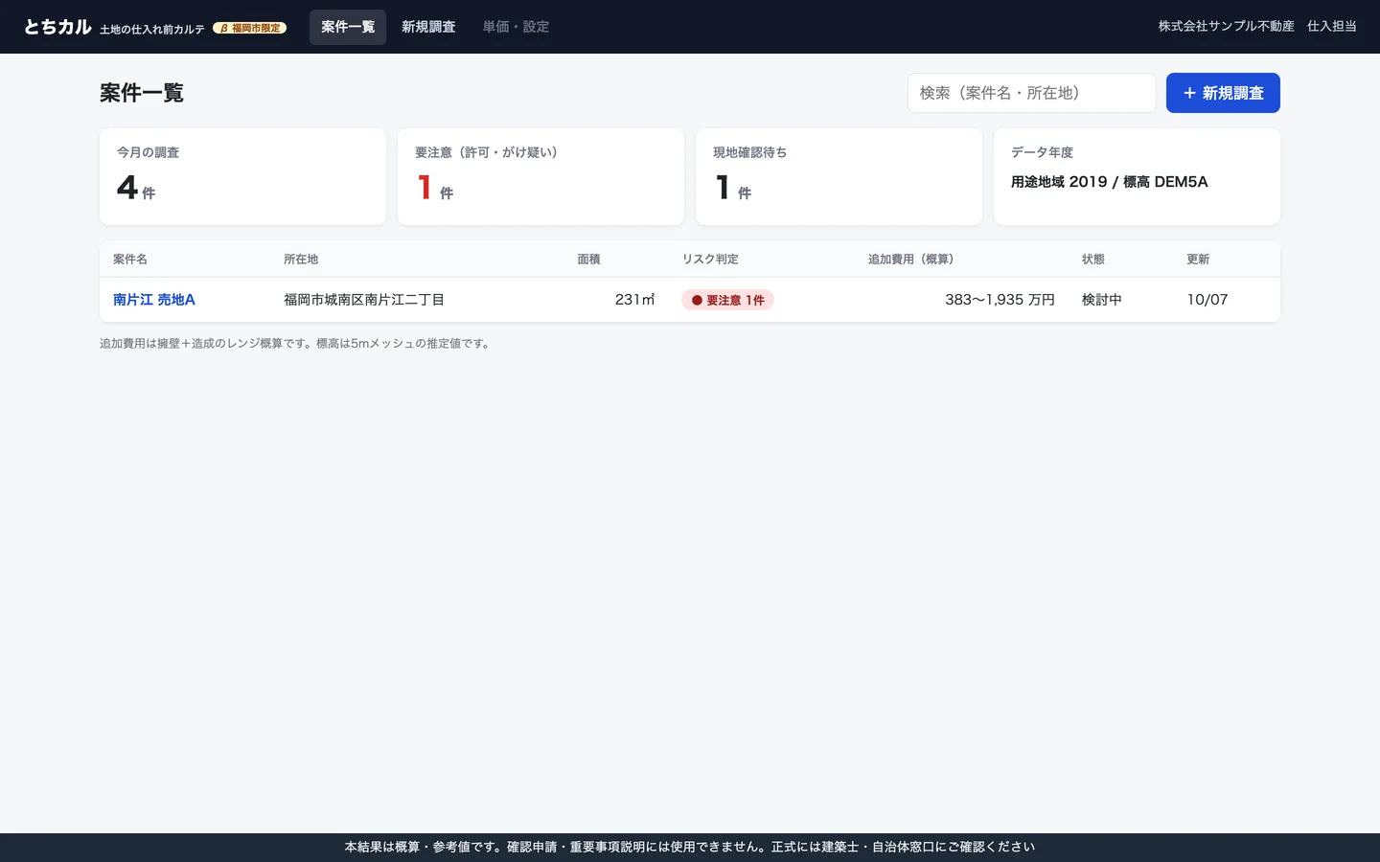Open the 南片江 売地A case link
Image resolution: width=1380 pixels, height=862 pixels.
(154, 300)
